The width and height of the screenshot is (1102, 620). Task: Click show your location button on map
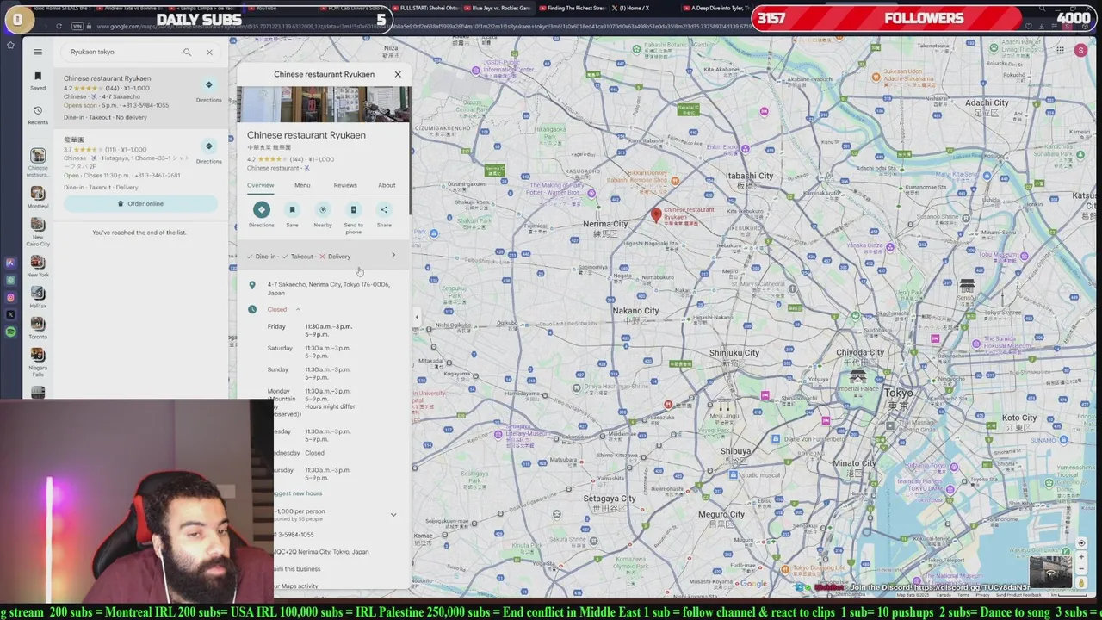point(1081,543)
